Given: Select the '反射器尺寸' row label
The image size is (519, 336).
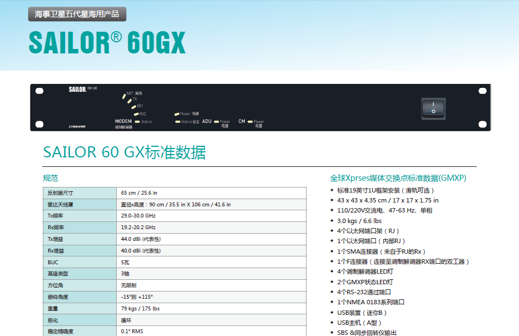Looking at the screenshot, I should [x=60, y=193].
